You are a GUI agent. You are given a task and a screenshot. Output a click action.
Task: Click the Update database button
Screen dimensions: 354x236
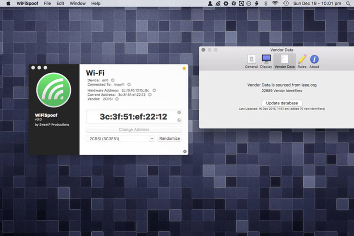[x=282, y=103]
